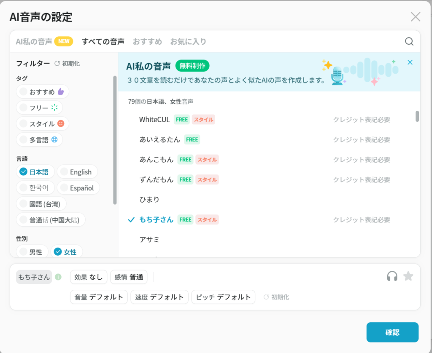Click info icon next to もち子さん
432x353 pixels.
(x=58, y=277)
